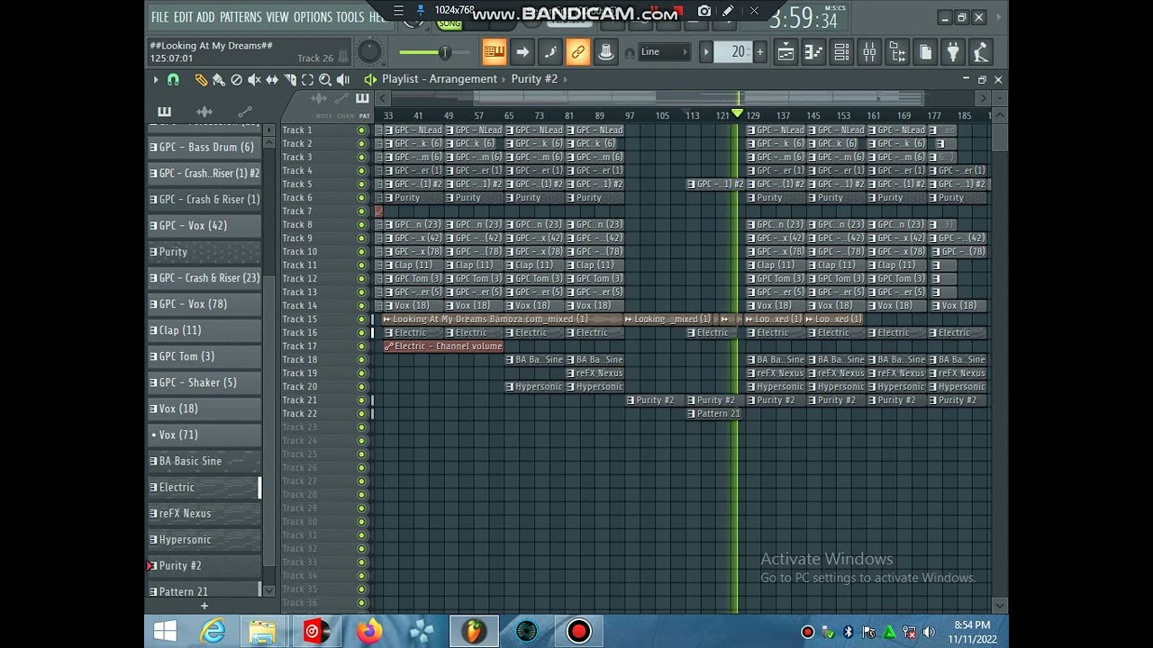This screenshot has height=648, width=1153.
Task: Open the Purity #2 pattern breadcrumb
Action: coord(534,79)
